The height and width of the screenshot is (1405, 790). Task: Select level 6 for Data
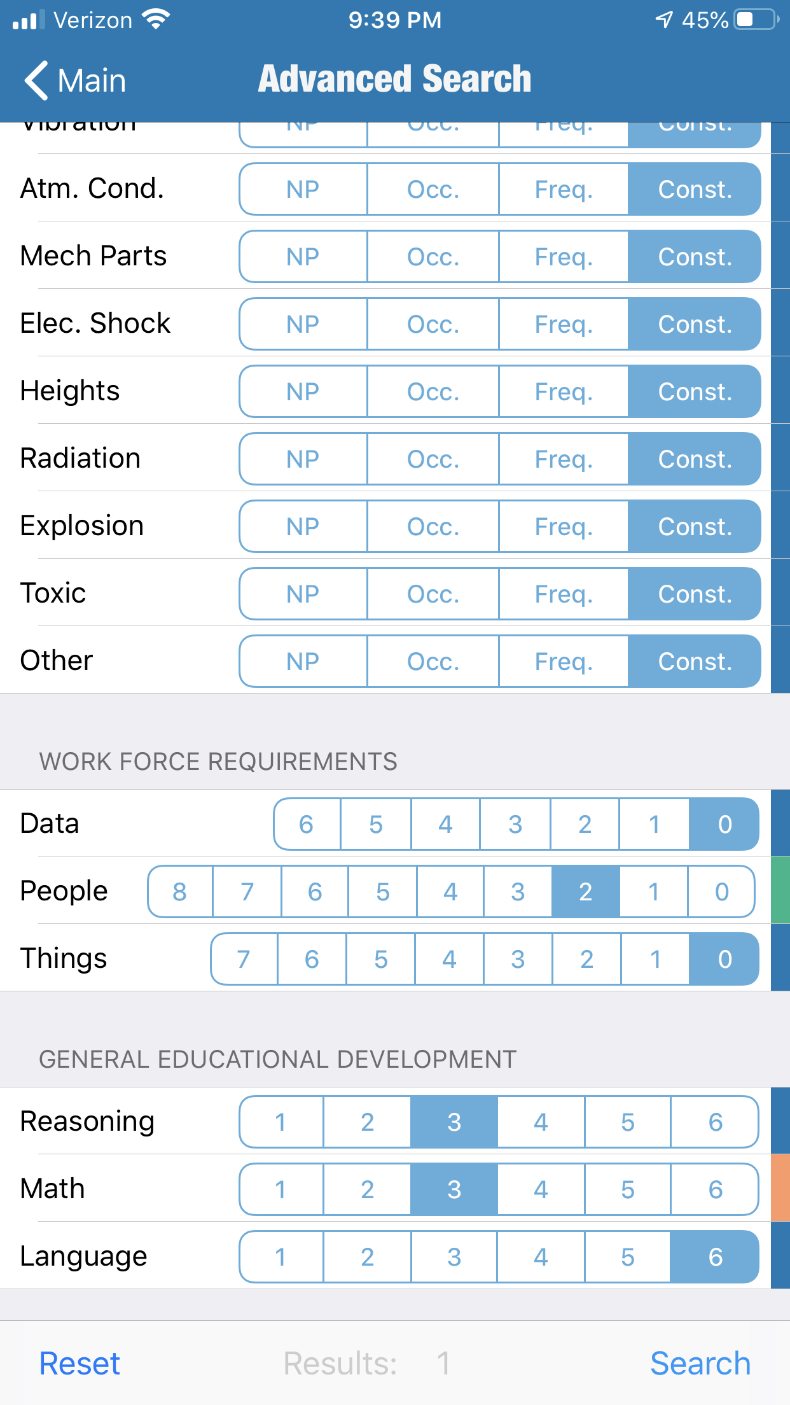tap(307, 825)
